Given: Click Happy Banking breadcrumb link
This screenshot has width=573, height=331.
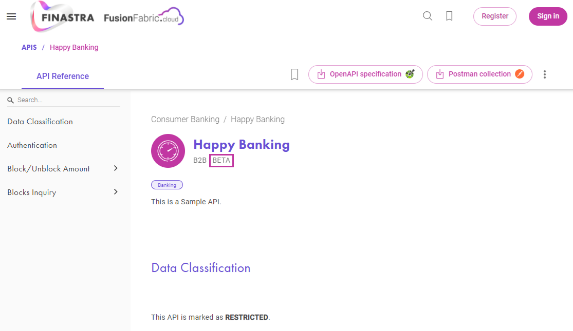Looking at the screenshot, I should 74,47.
